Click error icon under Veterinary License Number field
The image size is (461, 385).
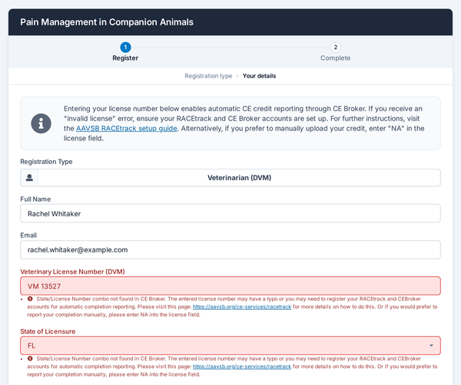[30, 299]
